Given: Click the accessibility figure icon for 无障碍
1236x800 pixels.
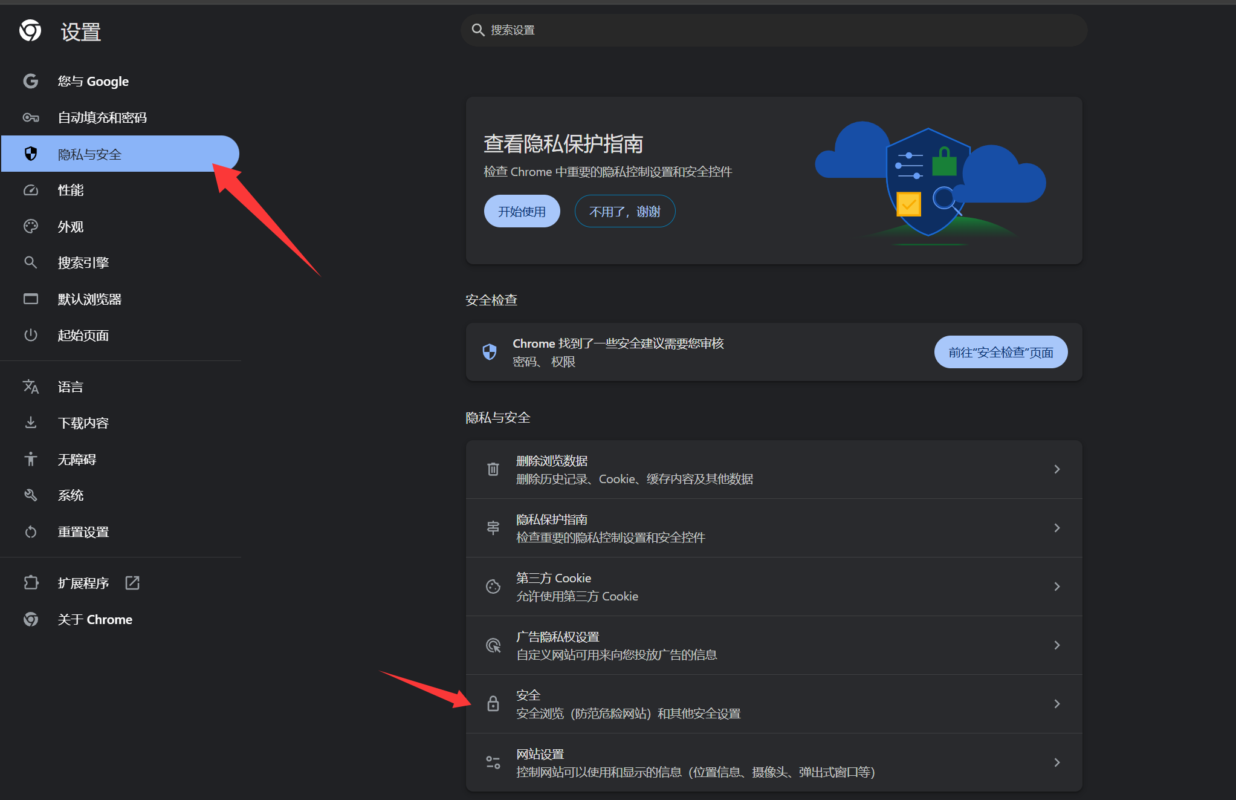Looking at the screenshot, I should click(31, 459).
